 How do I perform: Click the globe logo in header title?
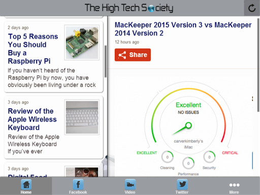coord(151,9)
